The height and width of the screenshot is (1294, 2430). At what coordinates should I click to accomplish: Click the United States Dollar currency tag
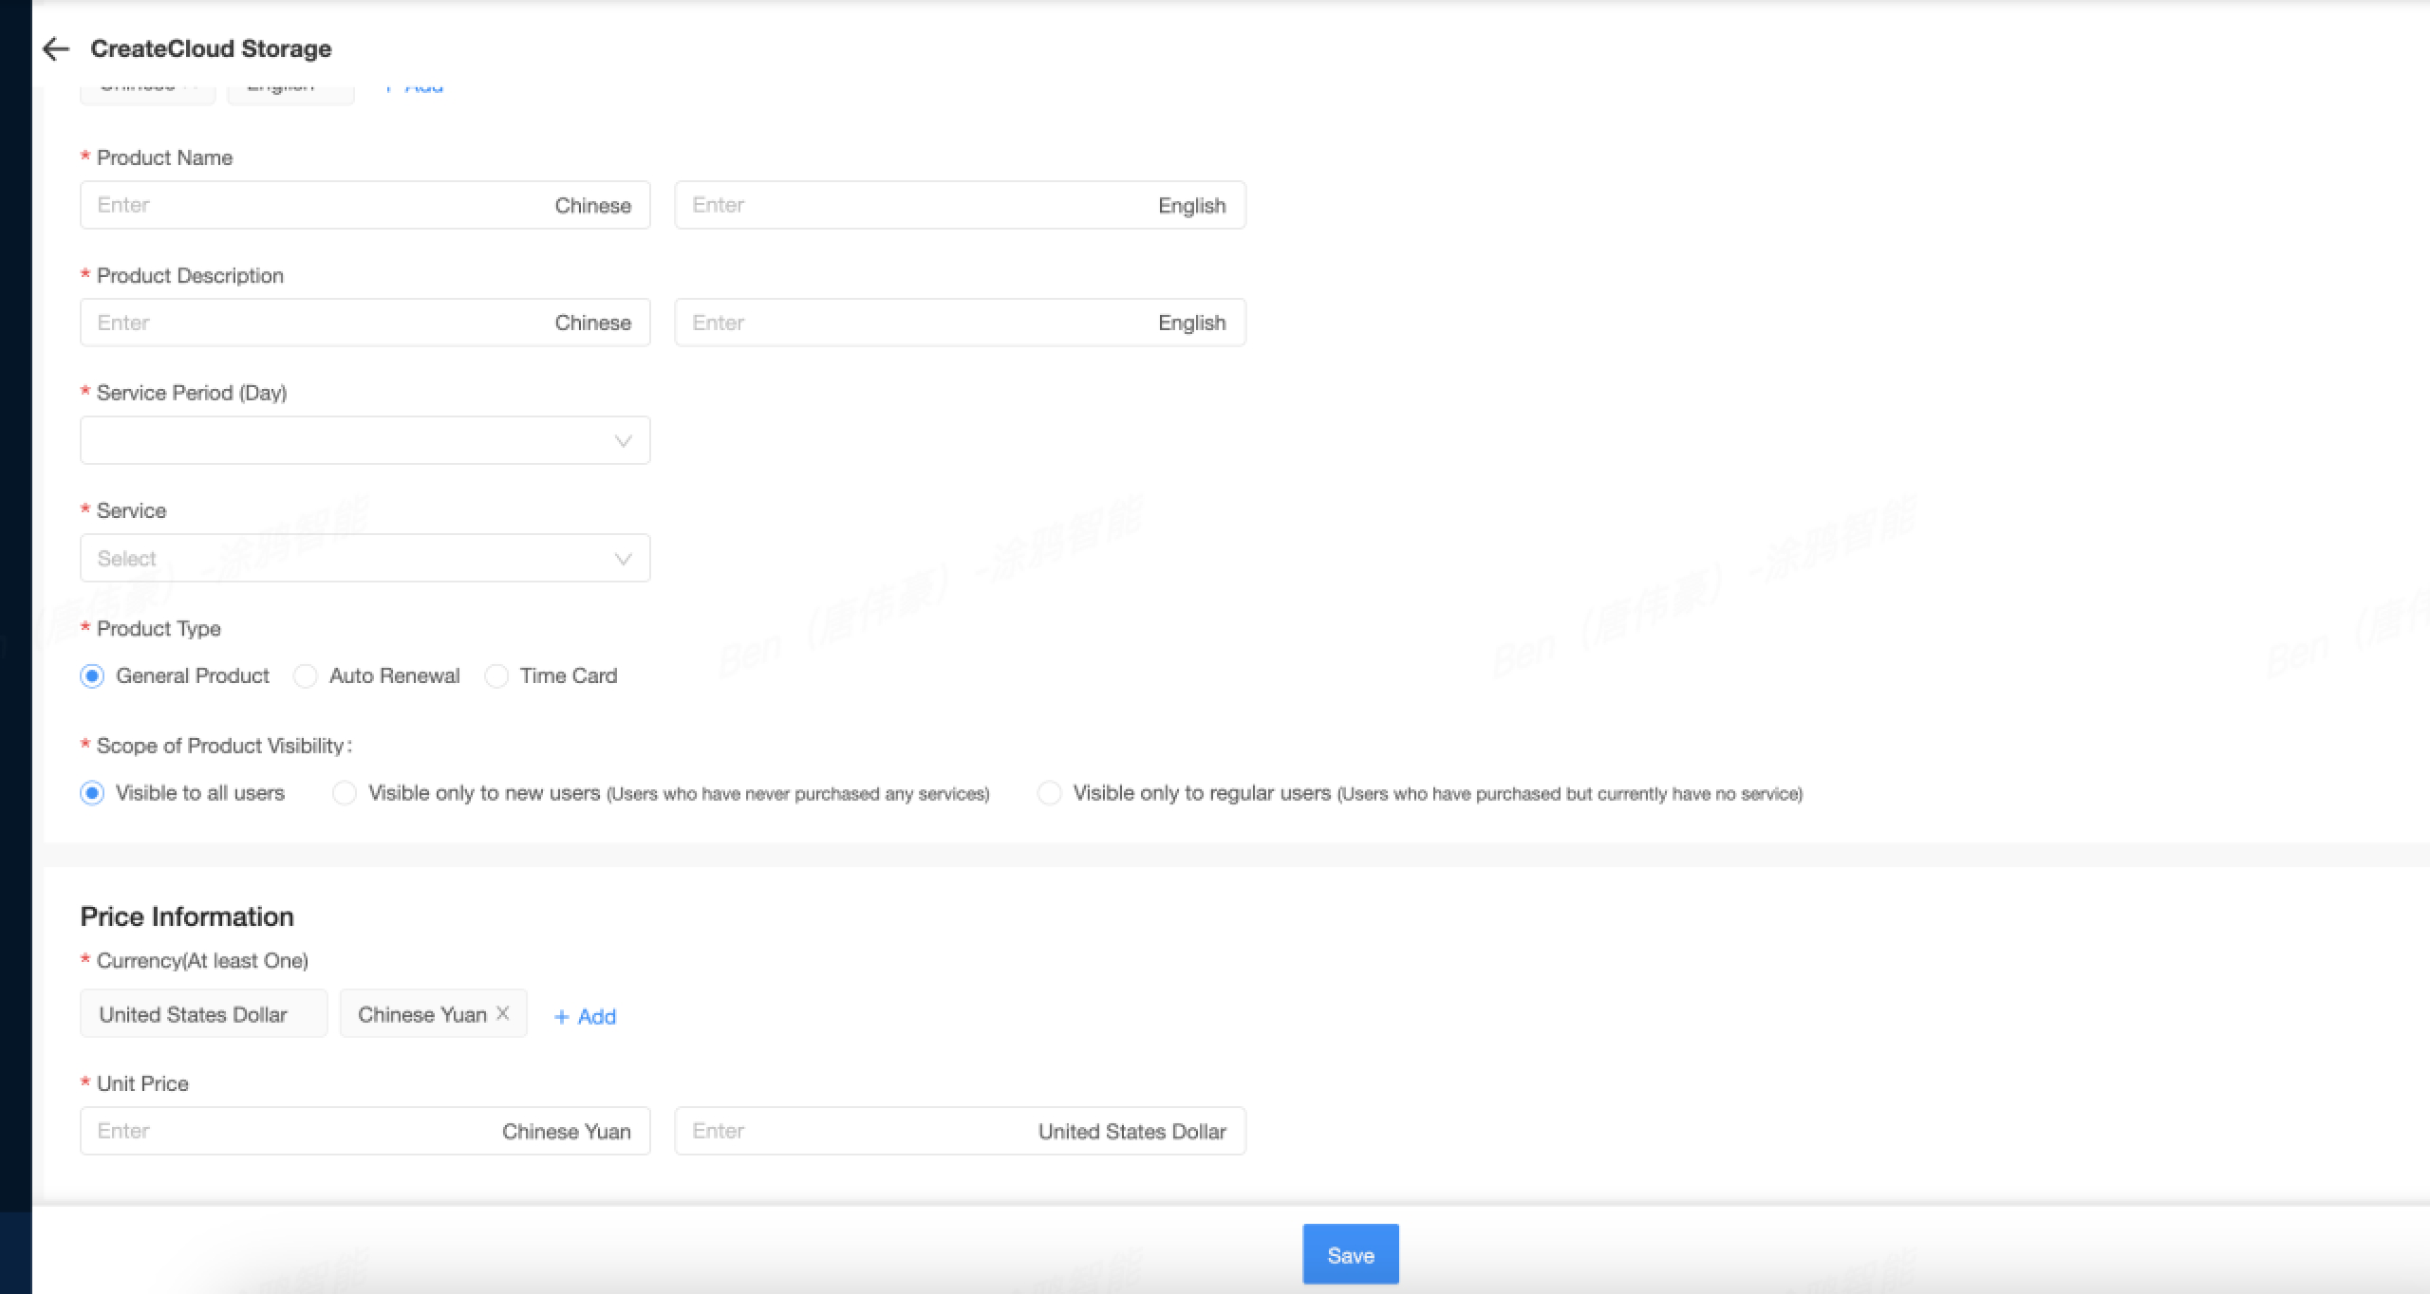pos(204,1013)
